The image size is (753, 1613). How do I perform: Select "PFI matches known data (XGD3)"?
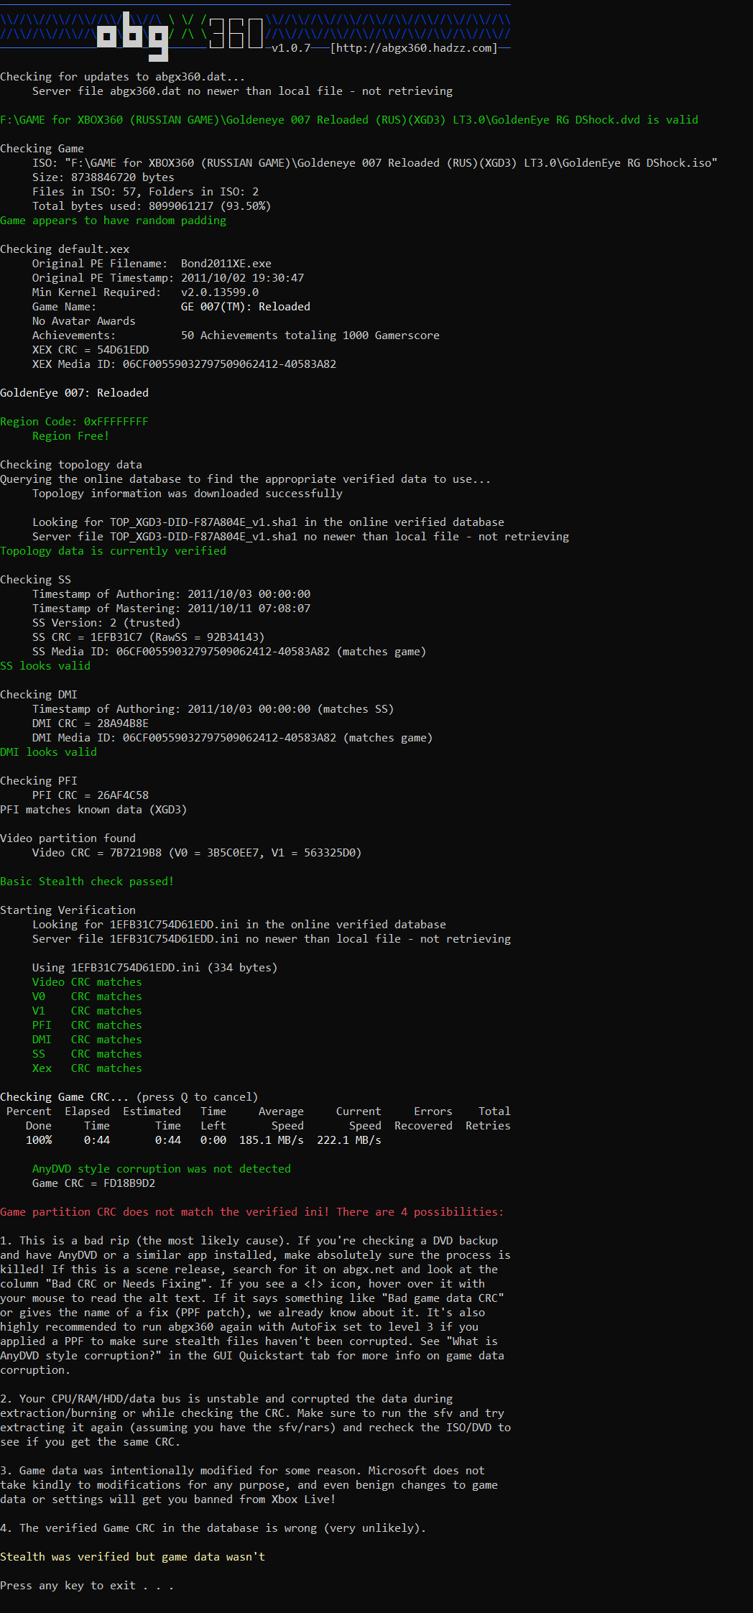tap(93, 810)
